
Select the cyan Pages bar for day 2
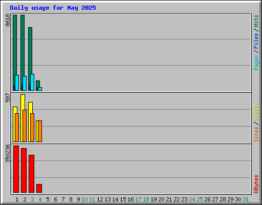tap(25, 83)
